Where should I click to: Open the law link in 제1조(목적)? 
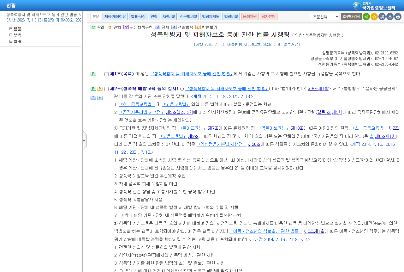[x=192, y=74]
